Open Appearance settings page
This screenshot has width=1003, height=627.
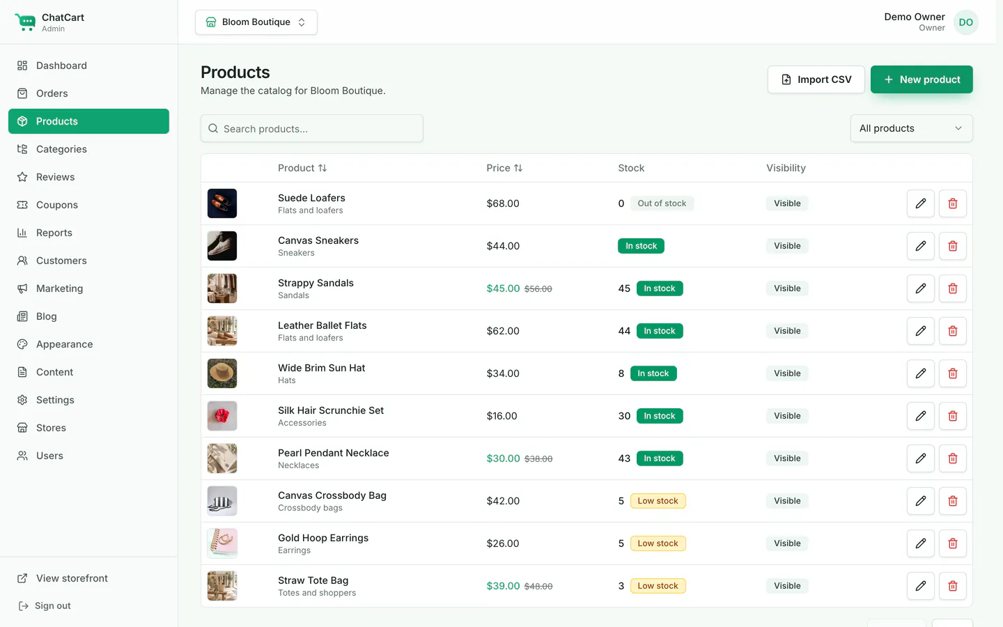[88, 344]
